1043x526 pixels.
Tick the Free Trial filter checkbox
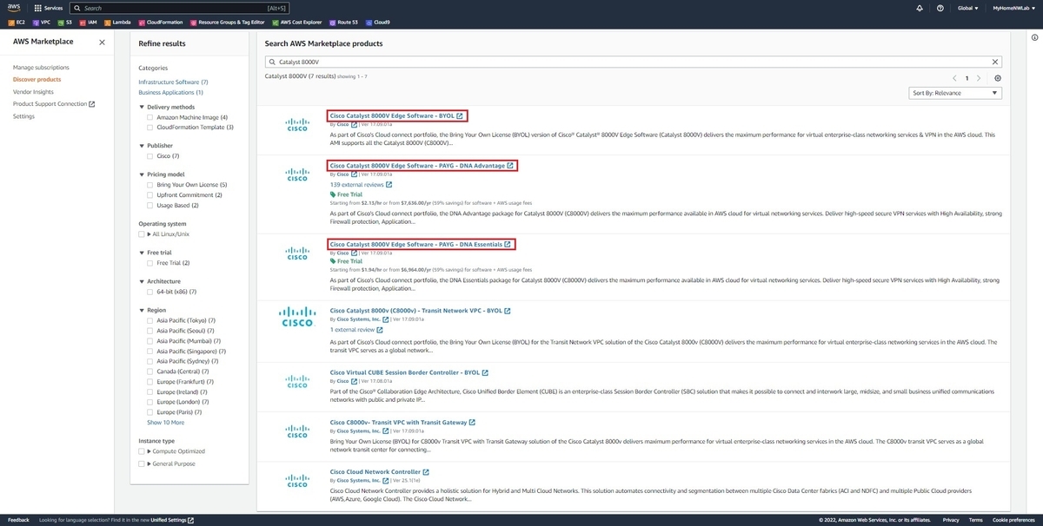coord(150,263)
